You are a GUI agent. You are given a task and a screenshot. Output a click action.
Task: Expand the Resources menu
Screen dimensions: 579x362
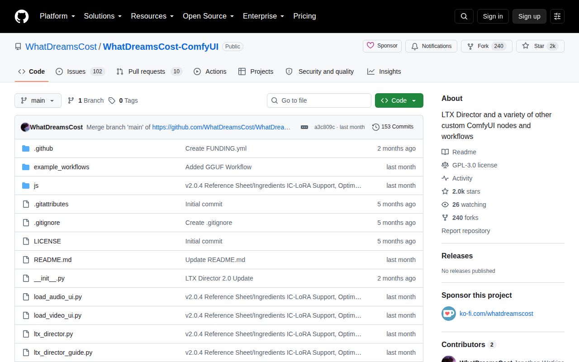pyautogui.click(x=152, y=16)
